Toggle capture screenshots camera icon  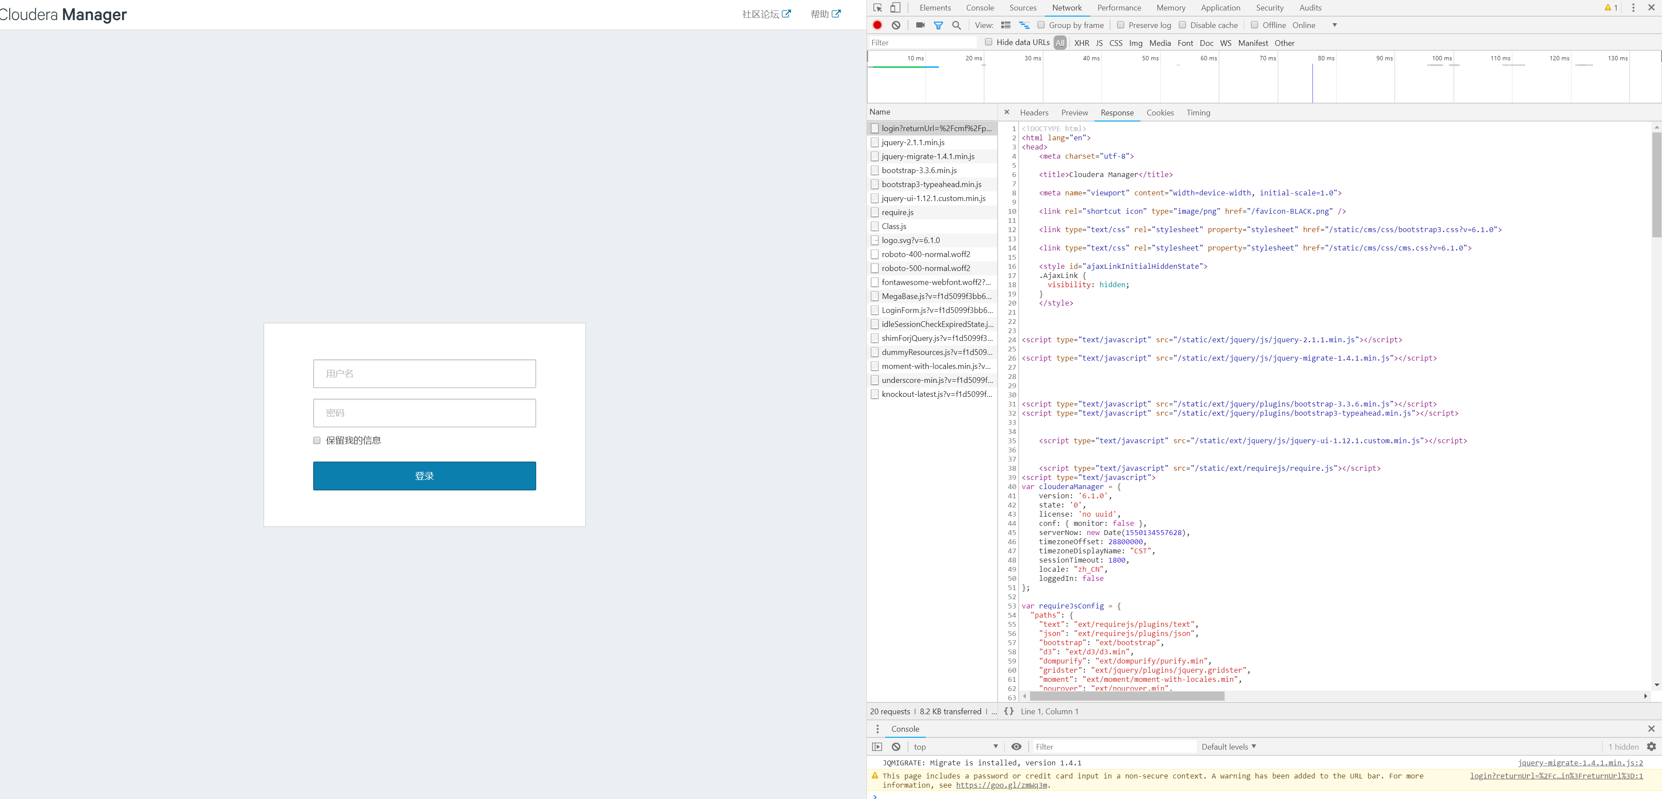920,25
